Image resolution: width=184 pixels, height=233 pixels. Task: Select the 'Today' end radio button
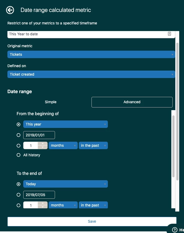(19, 184)
